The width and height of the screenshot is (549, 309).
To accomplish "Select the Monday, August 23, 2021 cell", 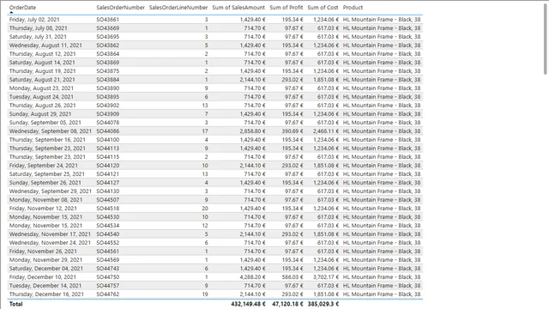I will (x=41, y=88).
